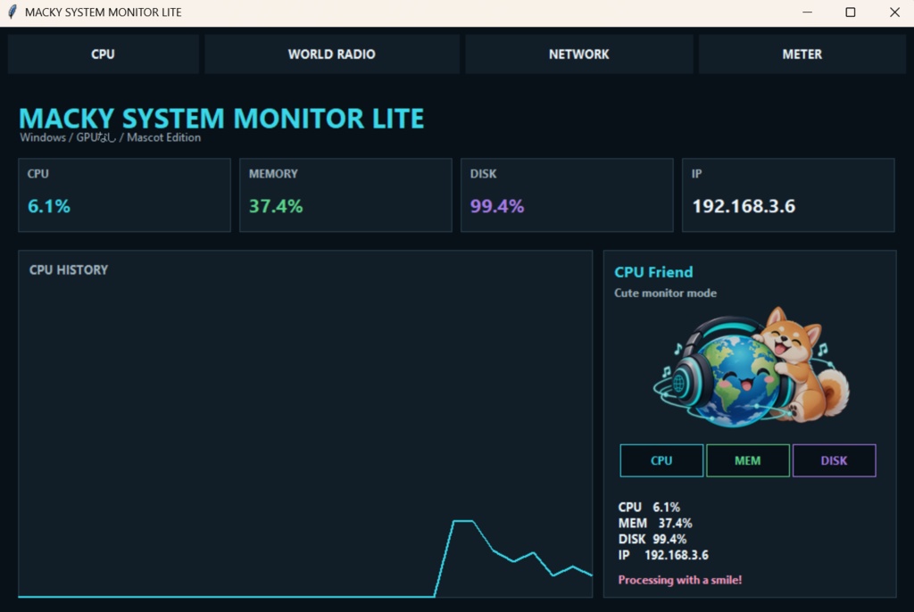
Task: Click the CPU history line graph peak
Action: [463, 521]
